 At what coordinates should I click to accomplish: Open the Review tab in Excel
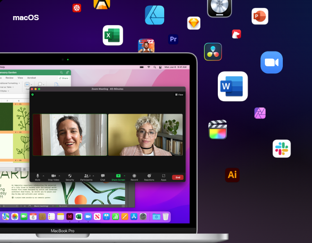pyautogui.click(x=9, y=78)
